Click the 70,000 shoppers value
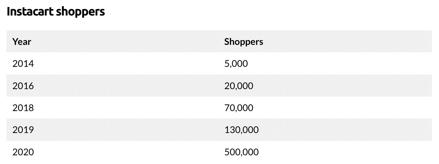This screenshot has width=439, height=164. click(x=239, y=108)
